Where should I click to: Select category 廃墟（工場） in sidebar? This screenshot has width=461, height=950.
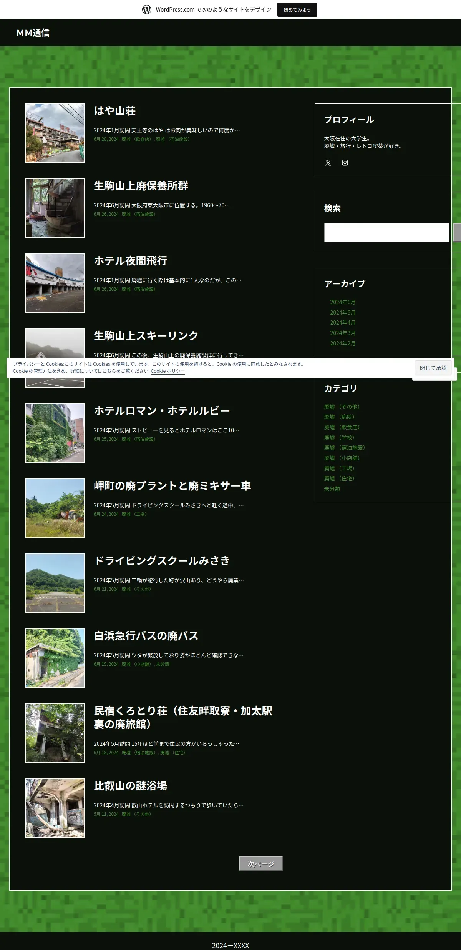tap(339, 468)
